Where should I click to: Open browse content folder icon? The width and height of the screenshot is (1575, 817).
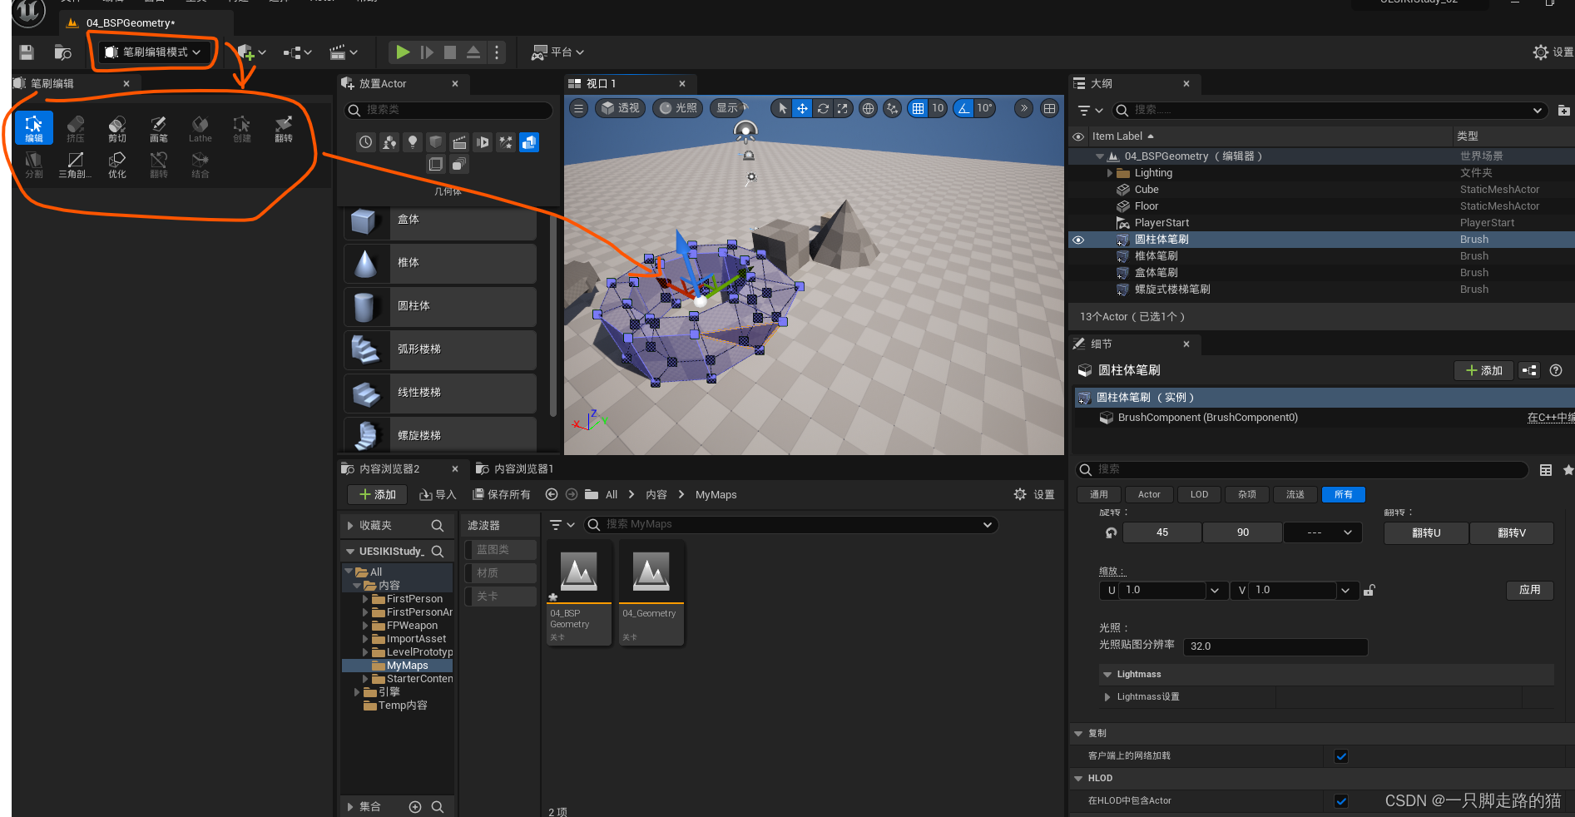point(62,52)
